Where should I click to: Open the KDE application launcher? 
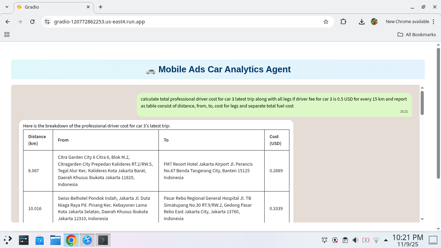pyautogui.click(x=8, y=240)
